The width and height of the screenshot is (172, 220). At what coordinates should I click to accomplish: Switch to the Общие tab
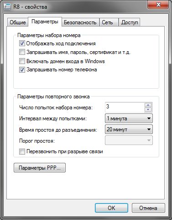pyautogui.click(x=18, y=22)
